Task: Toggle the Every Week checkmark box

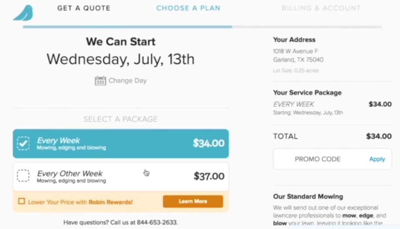Action: 23,143
